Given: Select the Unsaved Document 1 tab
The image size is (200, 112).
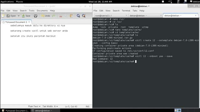Looking at the screenshot, I should 16,22.
